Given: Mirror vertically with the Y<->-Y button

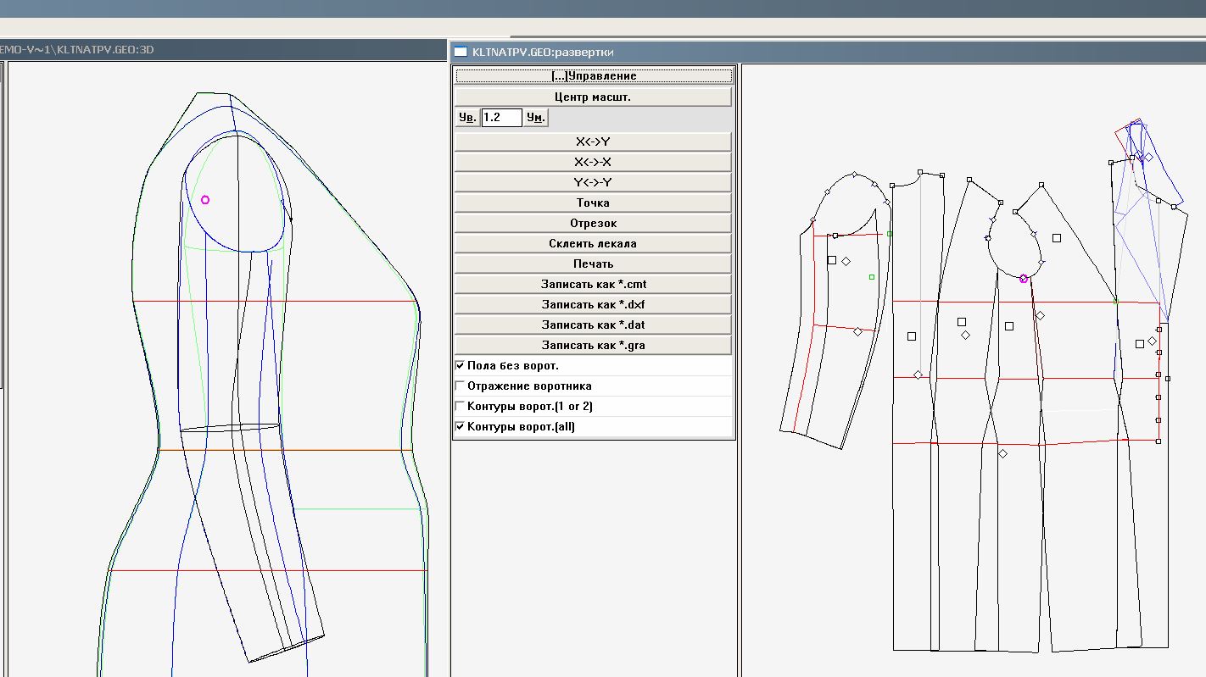Looking at the screenshot, I should click(x=593, y=183).
